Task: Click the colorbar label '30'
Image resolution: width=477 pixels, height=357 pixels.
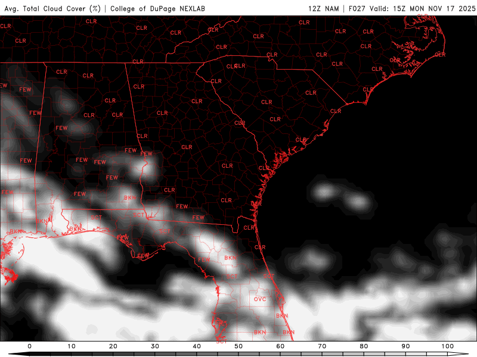Action: point(155,346)
